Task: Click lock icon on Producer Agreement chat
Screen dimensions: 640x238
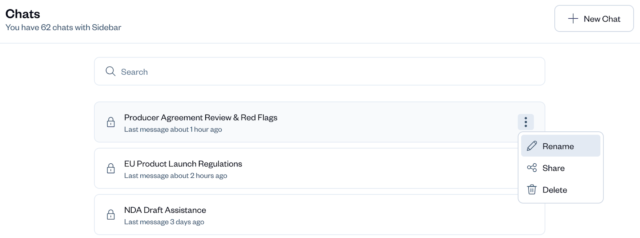Action: click(x=111, y=122)
